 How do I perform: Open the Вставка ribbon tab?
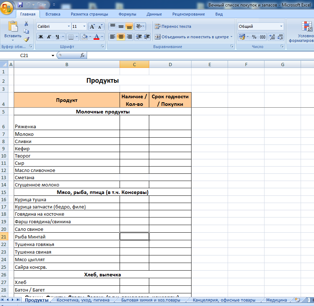pyautogui.click(x=53, y=14)
